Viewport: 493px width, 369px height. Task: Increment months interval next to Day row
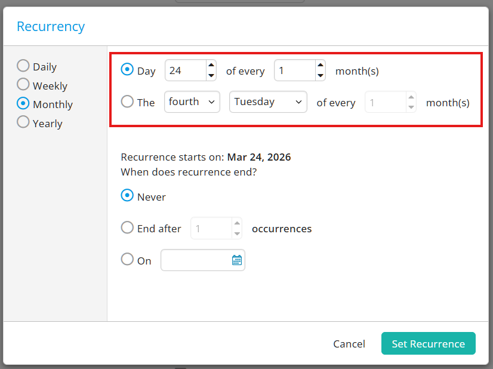[321, 66]
